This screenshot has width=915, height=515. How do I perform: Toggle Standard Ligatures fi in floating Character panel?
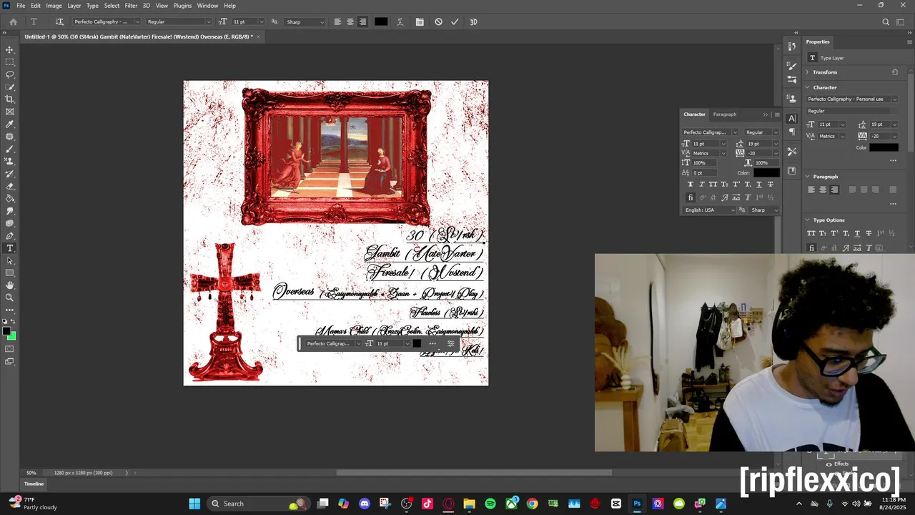coord(690,197)
